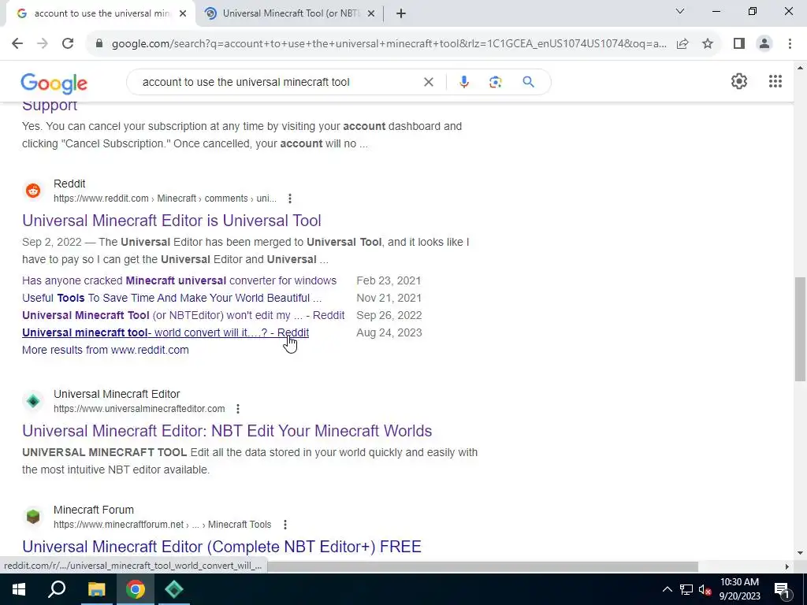
Task: Open Universal Minecraft Editor is Universal Tool
Action: pyautogui.click(x=171, y=221)
